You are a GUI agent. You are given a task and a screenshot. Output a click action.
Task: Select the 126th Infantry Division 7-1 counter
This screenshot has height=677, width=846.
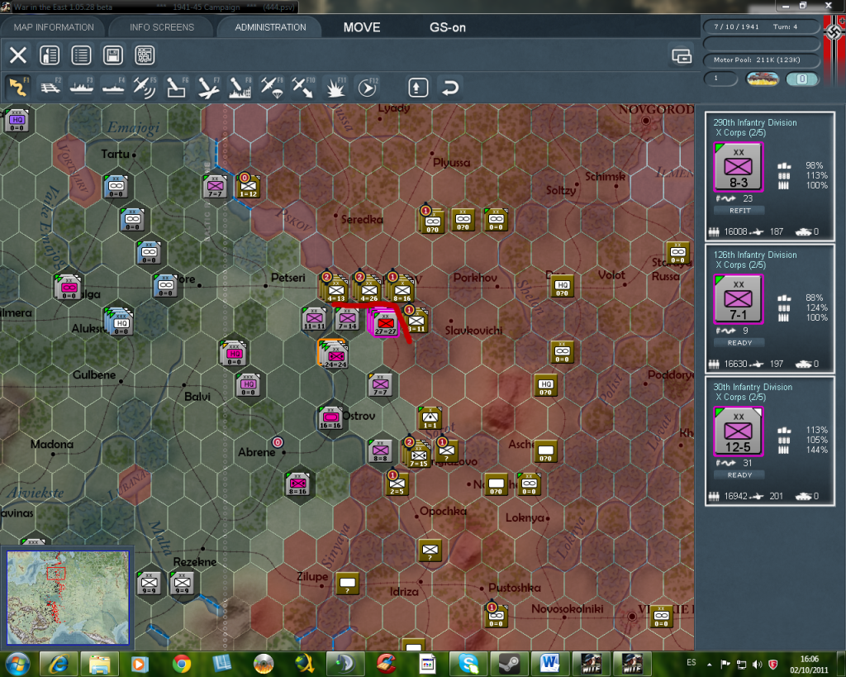point(738,299)
